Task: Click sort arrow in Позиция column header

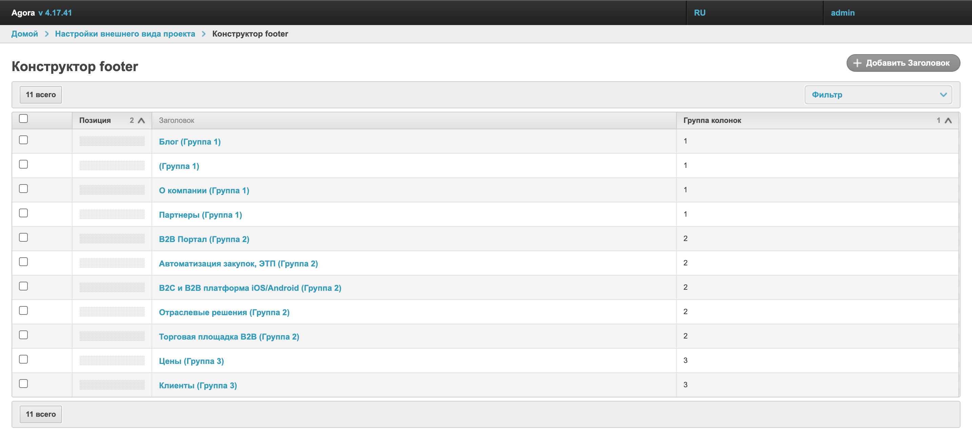Action: pyautogui.click(x=142, y=121)
